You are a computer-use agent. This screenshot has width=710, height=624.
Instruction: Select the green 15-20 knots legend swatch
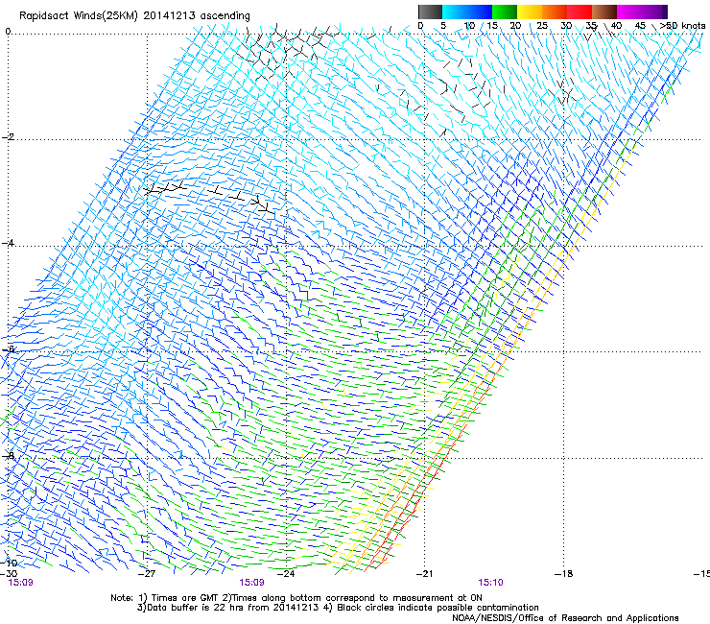505,12
